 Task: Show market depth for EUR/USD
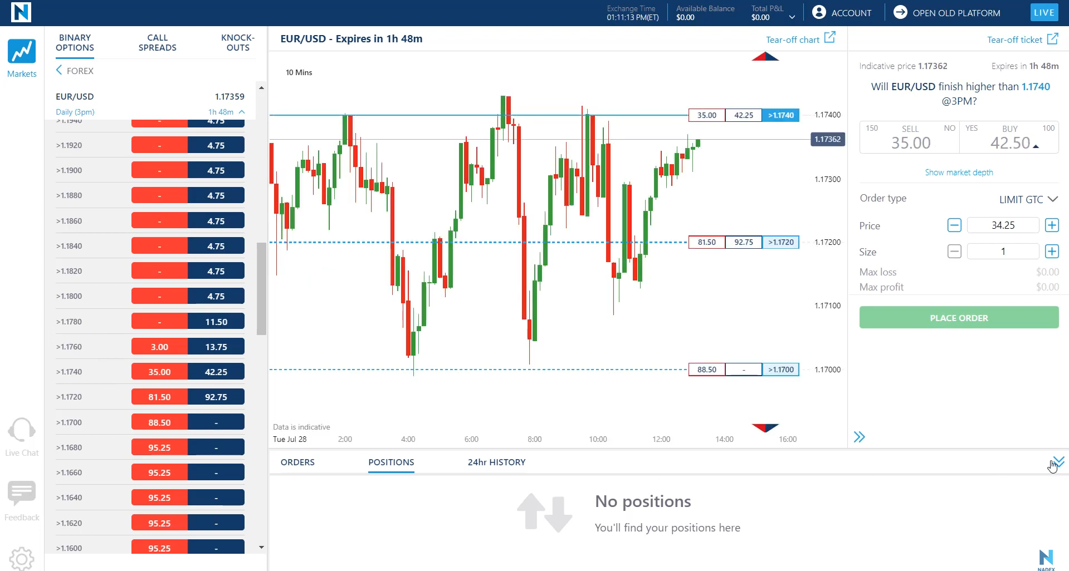[x=958, y=172]
